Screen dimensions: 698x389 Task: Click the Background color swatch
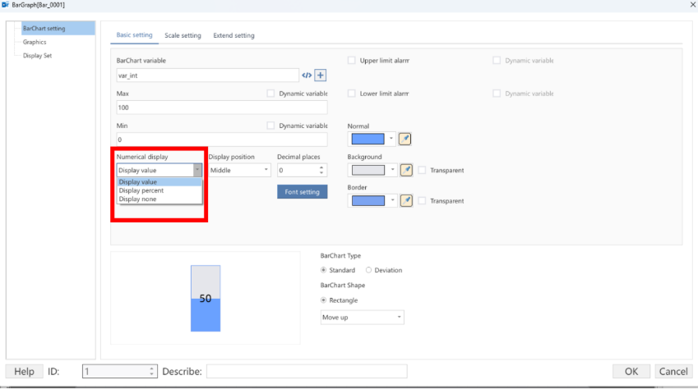(x=368, y=170)
